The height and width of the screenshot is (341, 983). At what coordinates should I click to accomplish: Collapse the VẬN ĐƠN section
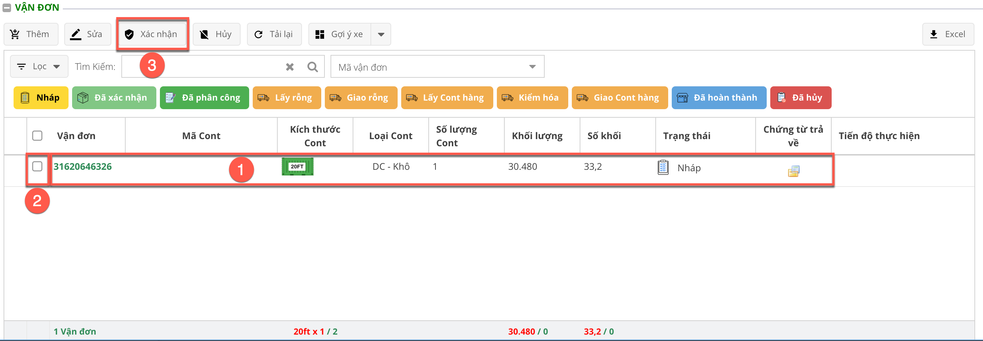tap(7, 7)
